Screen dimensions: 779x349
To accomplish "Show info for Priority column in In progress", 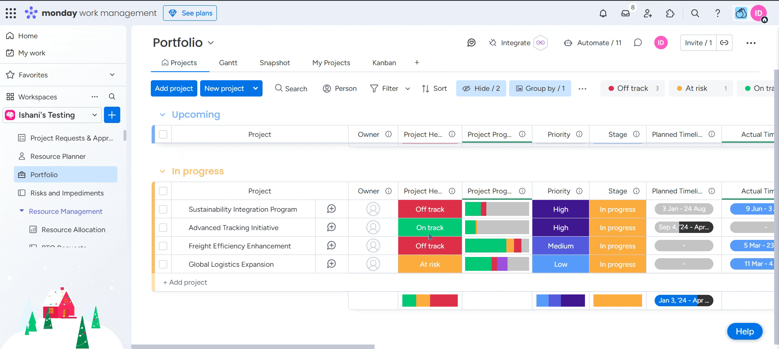I will click(x=579, y=191).
